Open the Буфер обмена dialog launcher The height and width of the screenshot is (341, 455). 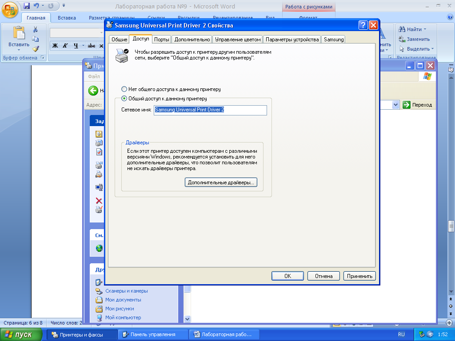pyautogui.click(x=43, y=57)
